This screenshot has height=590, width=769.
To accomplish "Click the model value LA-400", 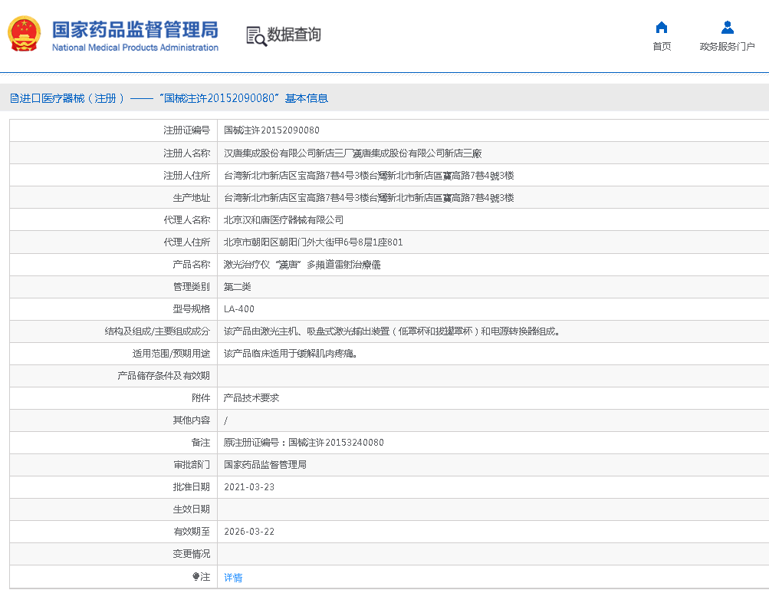I will pos(238,309).
